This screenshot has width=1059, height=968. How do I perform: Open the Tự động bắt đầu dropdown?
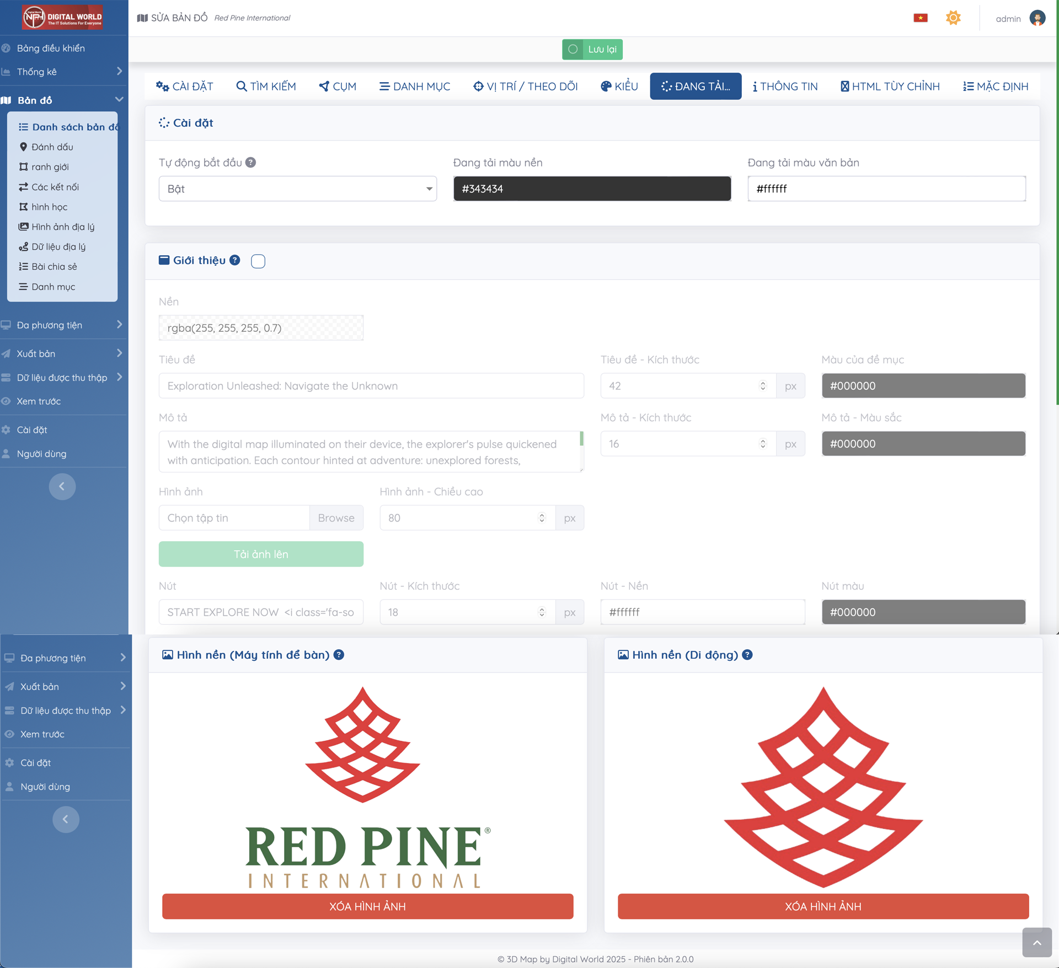click(x=297, y=189)
